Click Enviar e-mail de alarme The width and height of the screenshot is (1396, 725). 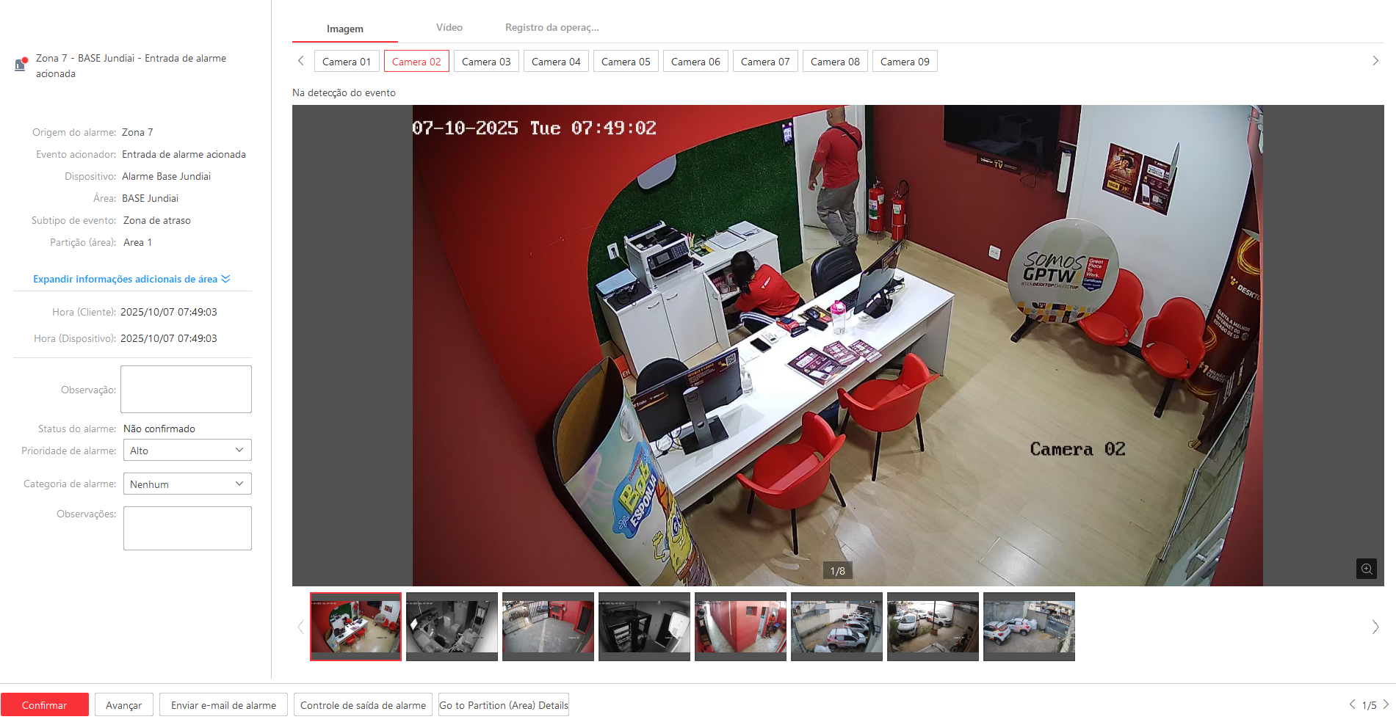click(x=223, y=705)
